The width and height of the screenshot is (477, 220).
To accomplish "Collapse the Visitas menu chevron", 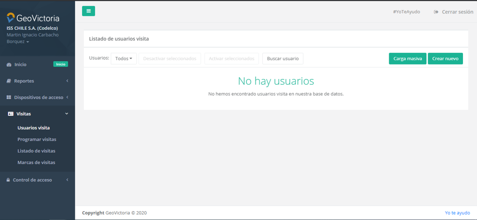I will pyautogui.click(x=67, y=114).
